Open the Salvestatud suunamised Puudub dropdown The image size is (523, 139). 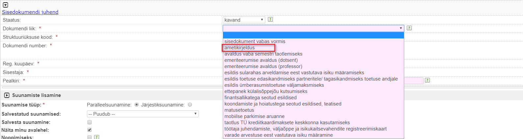pyautogui.click(x=143, y=114)
